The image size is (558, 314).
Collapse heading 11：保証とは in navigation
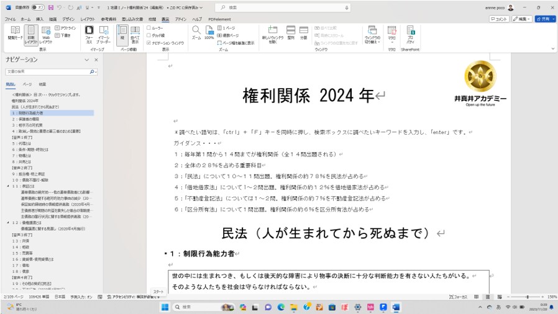coord(8,186)
